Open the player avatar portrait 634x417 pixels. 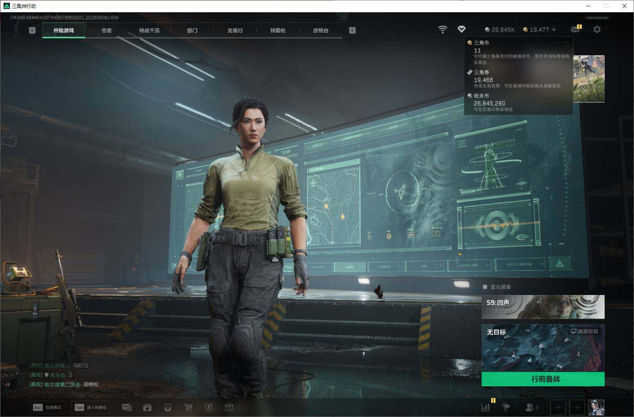click(596, 408)
